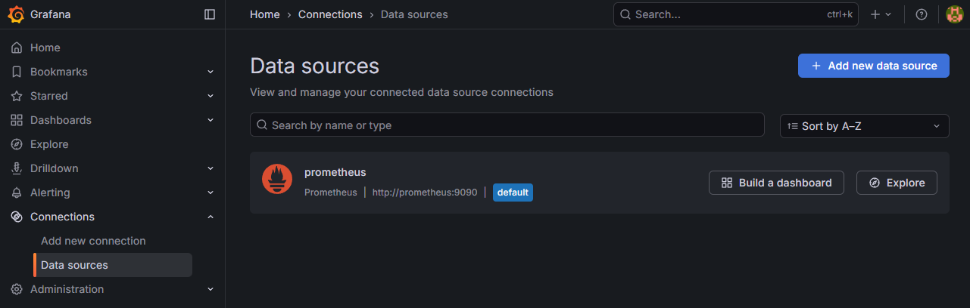Click the Grafana logo icon
The width and height of the screenshot is (970, 308).
15,14
